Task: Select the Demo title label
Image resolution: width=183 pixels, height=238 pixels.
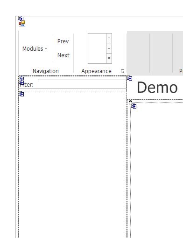Action: click(x=157, y=88)
